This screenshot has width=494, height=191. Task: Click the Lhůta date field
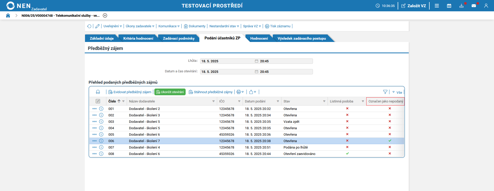point(227,61)
